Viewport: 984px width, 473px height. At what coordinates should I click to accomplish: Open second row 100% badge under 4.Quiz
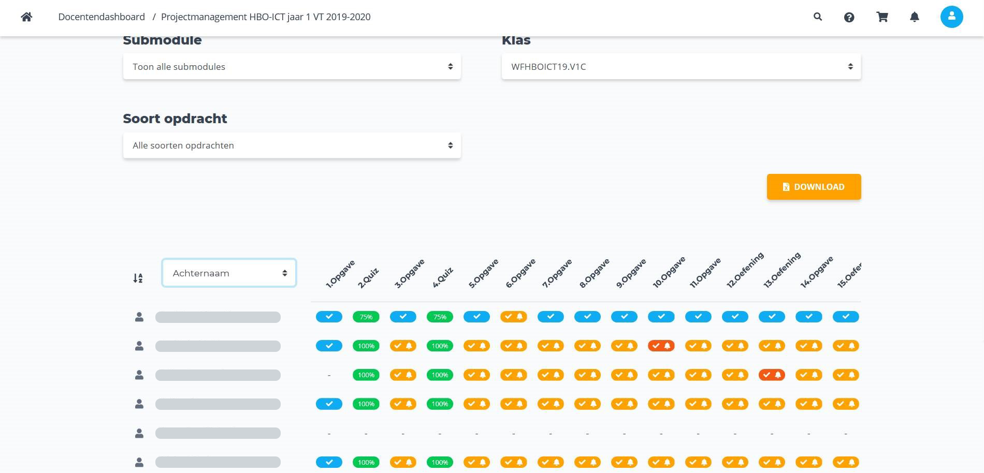coord(440,346)
